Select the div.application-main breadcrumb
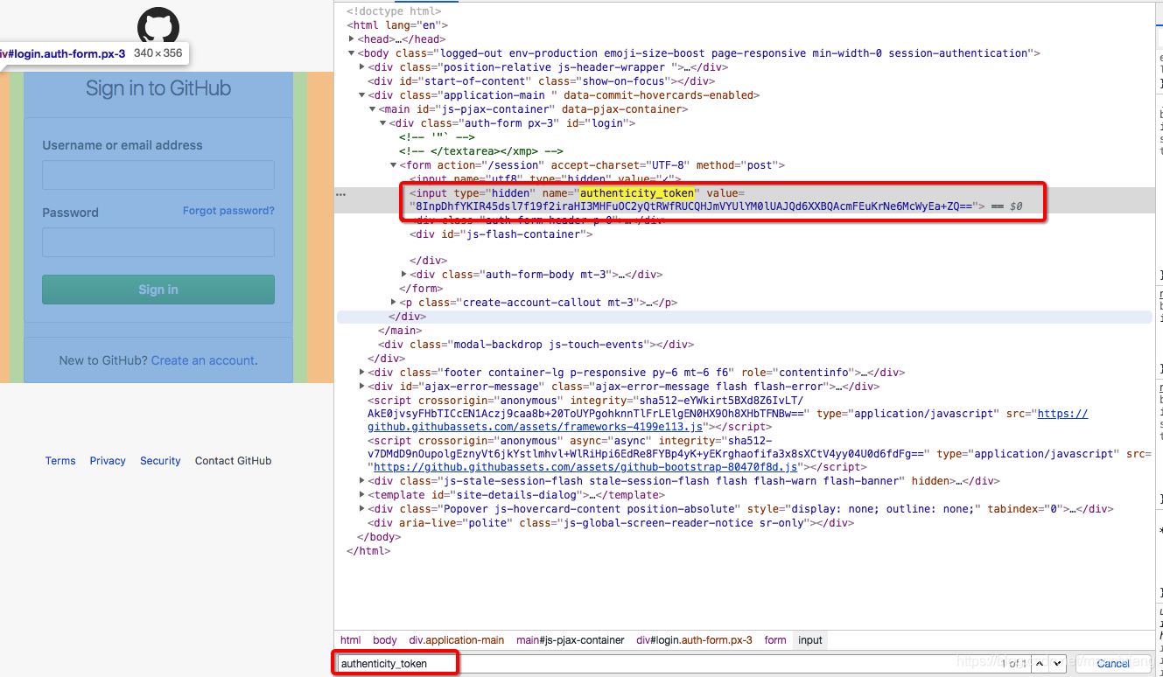1163x677 pixels. click(x=457, y=640)
